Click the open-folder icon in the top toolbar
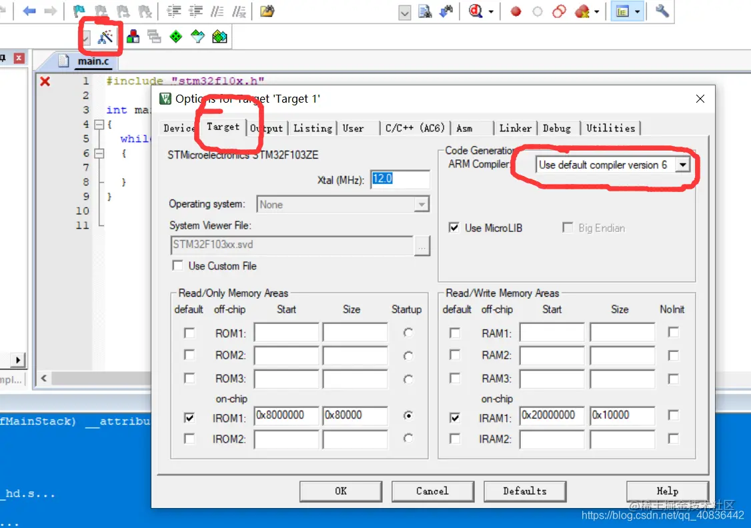This screenshot has width=751, height=528. click(x=267, y=11)
